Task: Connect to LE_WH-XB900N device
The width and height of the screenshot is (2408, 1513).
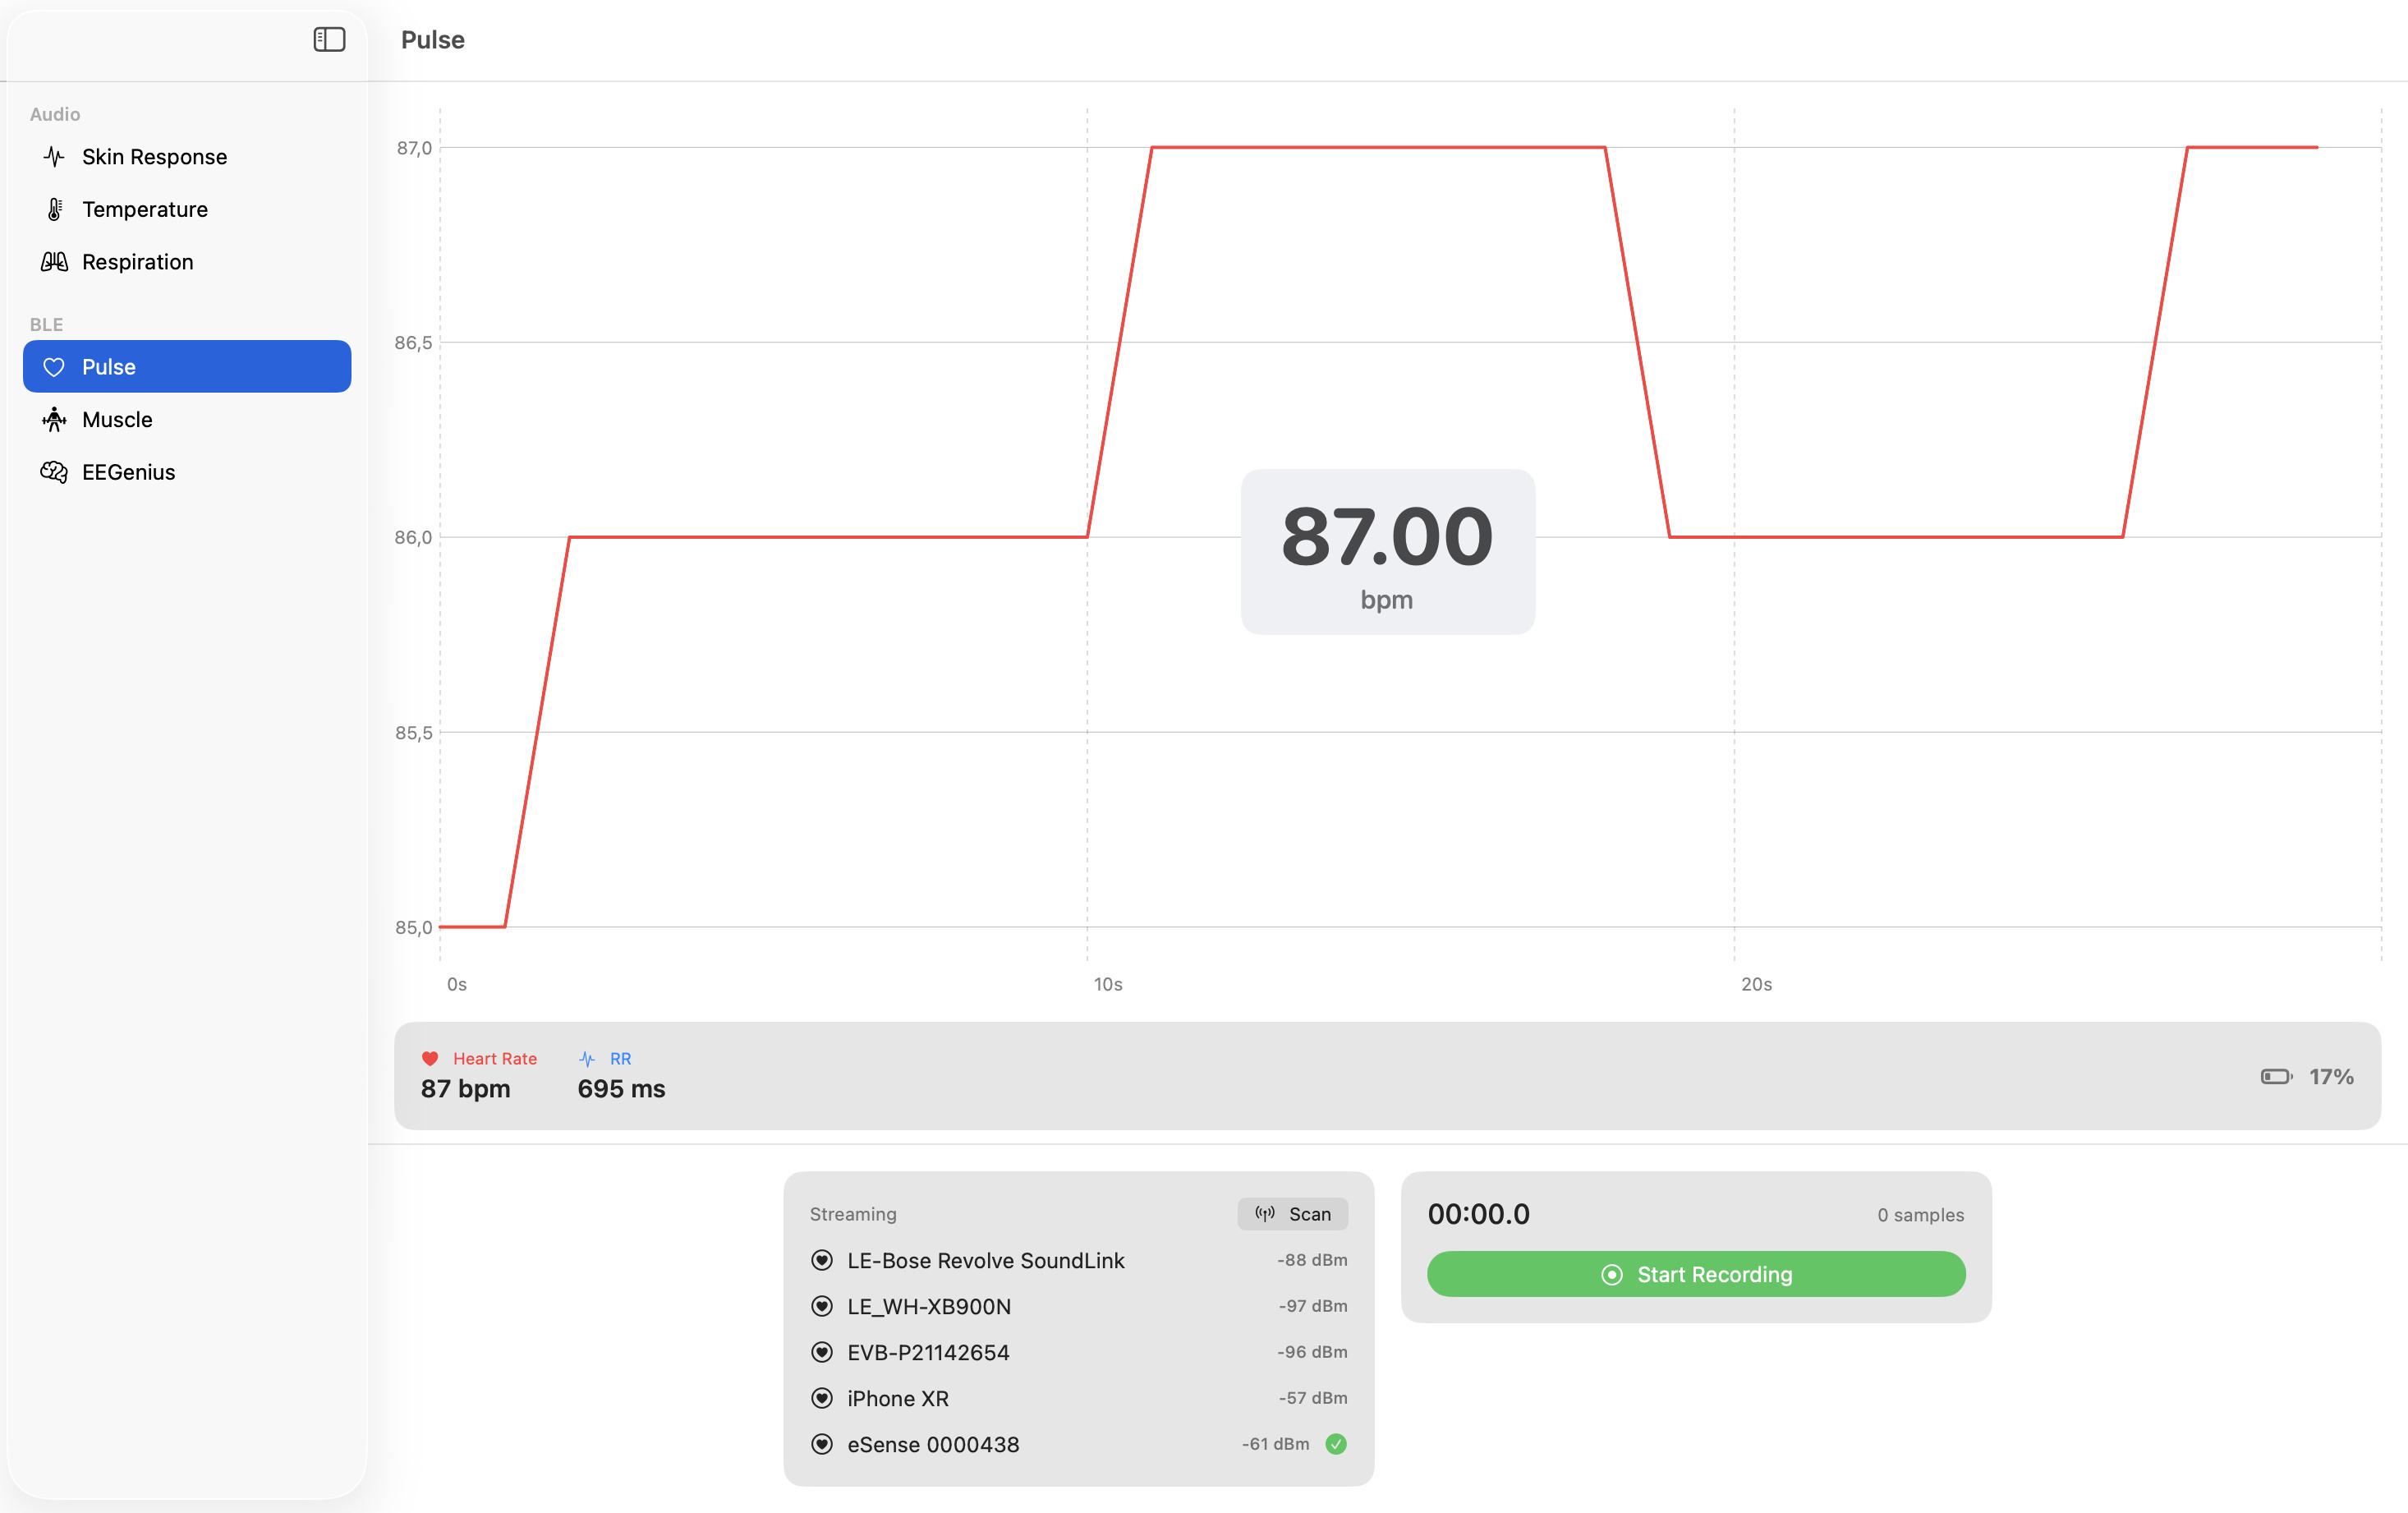Action: point(1079,1306)
